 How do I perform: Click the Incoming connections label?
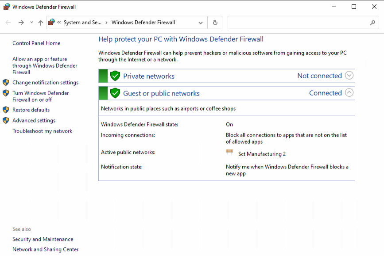pyautogui.click(x=128, y=135)
